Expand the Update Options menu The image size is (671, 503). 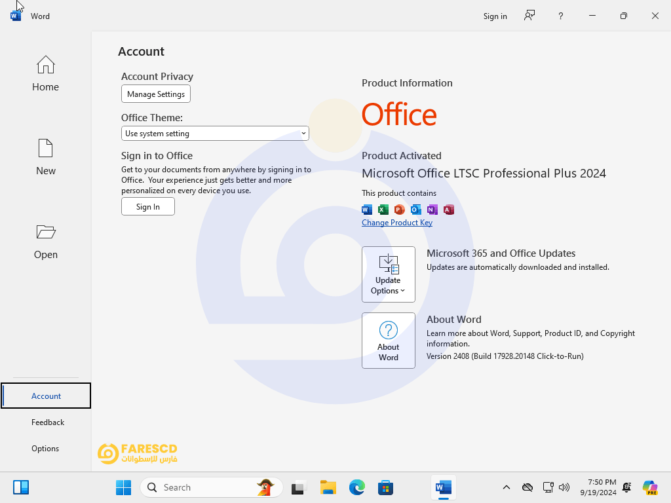click(388, 274)
